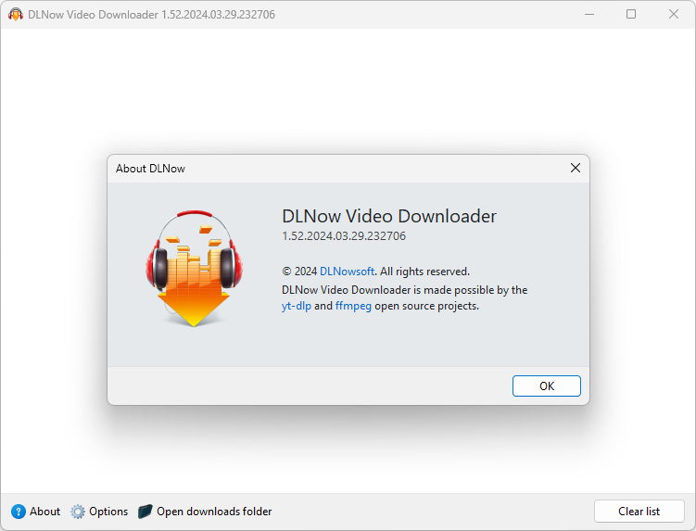Click OK in the About DLNow dialog
This screenshot has height=531, width=696.
[547, 386]
